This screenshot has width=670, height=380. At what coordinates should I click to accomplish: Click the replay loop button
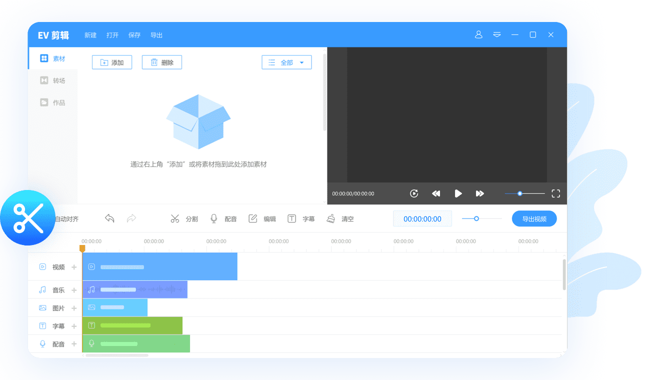tap(414, 193)
